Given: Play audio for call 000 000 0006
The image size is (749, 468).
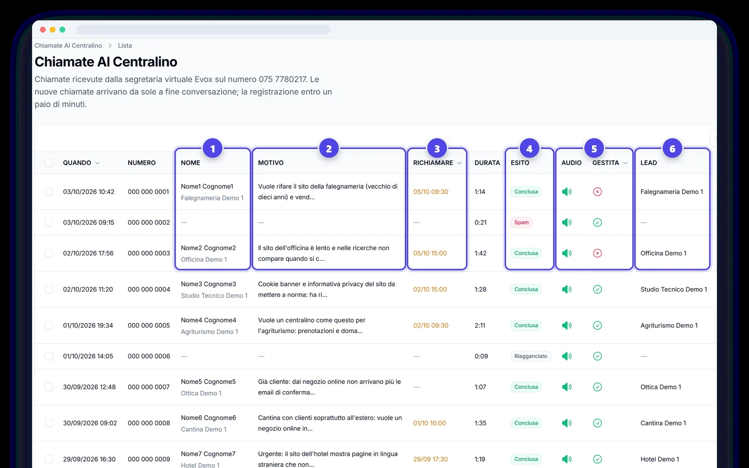Looking at the screenshot, I should coord(567,356).
